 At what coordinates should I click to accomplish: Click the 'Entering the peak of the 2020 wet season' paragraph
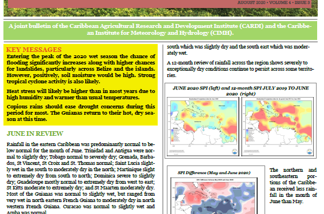click(x=81, y=69)
